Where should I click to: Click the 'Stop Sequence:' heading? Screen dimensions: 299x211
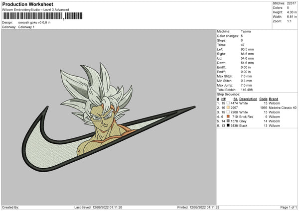tap(228, 94)
